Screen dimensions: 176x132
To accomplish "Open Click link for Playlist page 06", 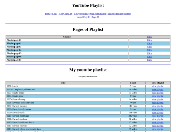I will click(x=149, y=57).
